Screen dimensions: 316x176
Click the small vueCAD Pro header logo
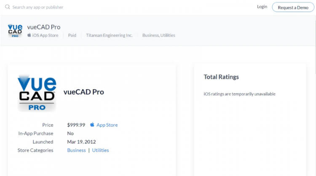tap(15, 31)
